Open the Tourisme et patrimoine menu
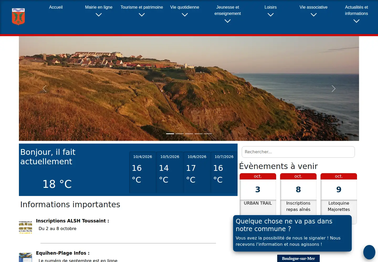 [x=142, y=7]
